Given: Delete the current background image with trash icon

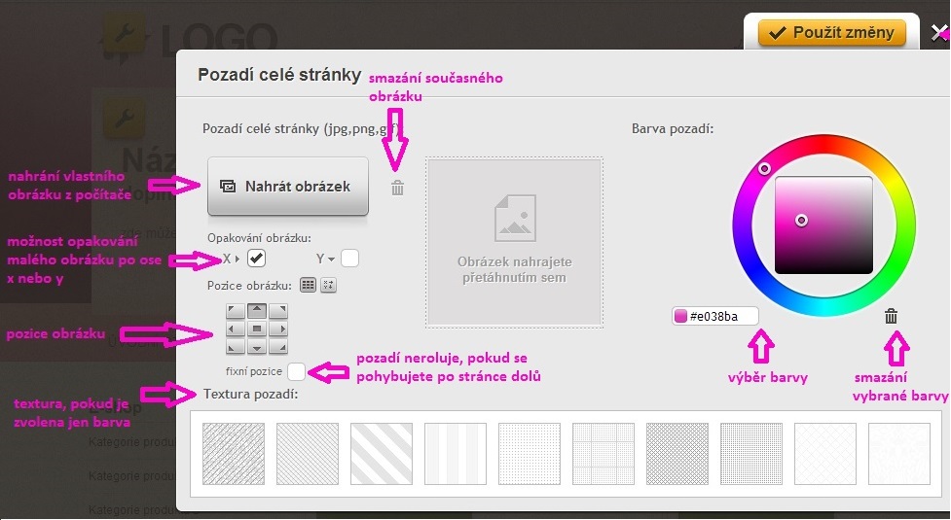Looking at the screenshot, I should tap(397, 189).
